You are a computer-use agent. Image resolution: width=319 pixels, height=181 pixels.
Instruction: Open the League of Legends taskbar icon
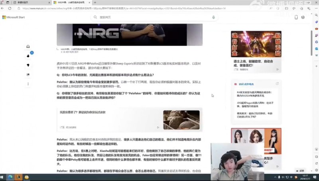click(x=18, y=177)
